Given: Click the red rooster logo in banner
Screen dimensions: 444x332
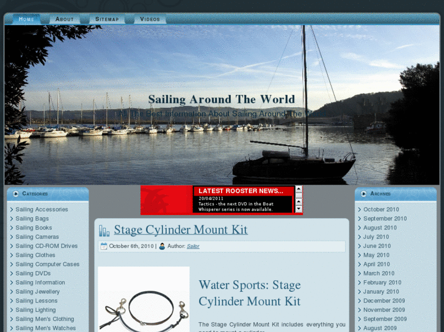Looking at the screenshot, I should (x=166, y=200).
